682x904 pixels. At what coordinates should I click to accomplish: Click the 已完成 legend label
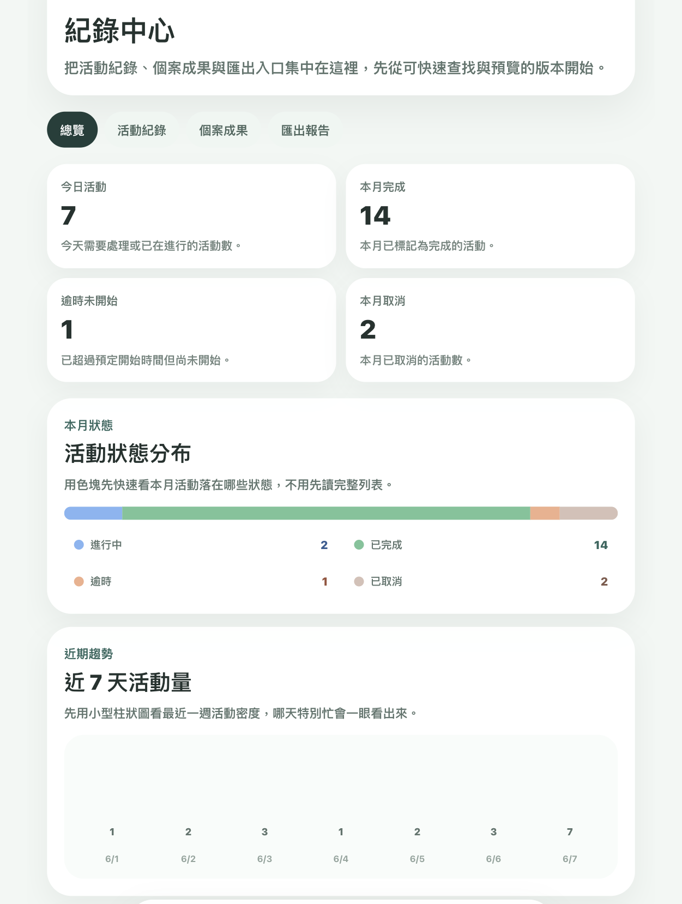pos(387,545)
